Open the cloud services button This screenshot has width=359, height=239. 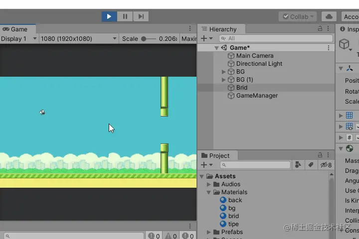[329, 17]
